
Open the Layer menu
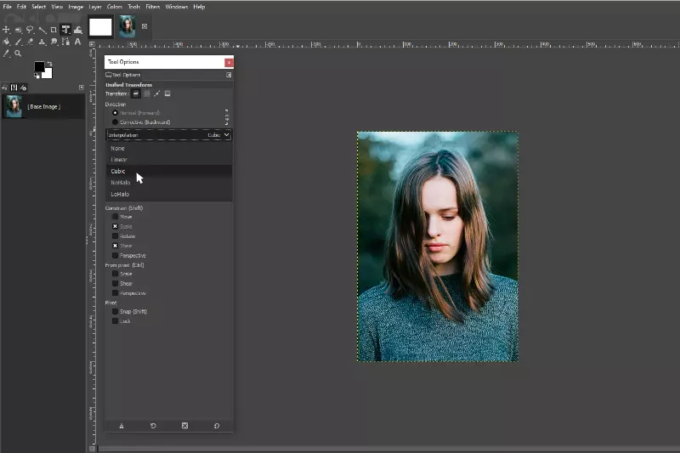click(95, 7)
